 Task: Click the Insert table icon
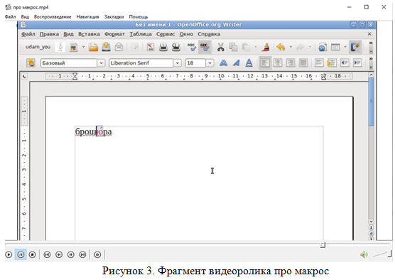click(x=335, y=47)
